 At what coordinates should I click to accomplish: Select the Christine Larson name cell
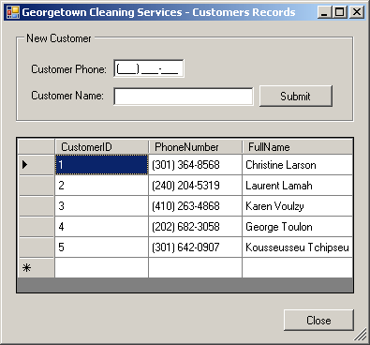[x=297, y=165]
